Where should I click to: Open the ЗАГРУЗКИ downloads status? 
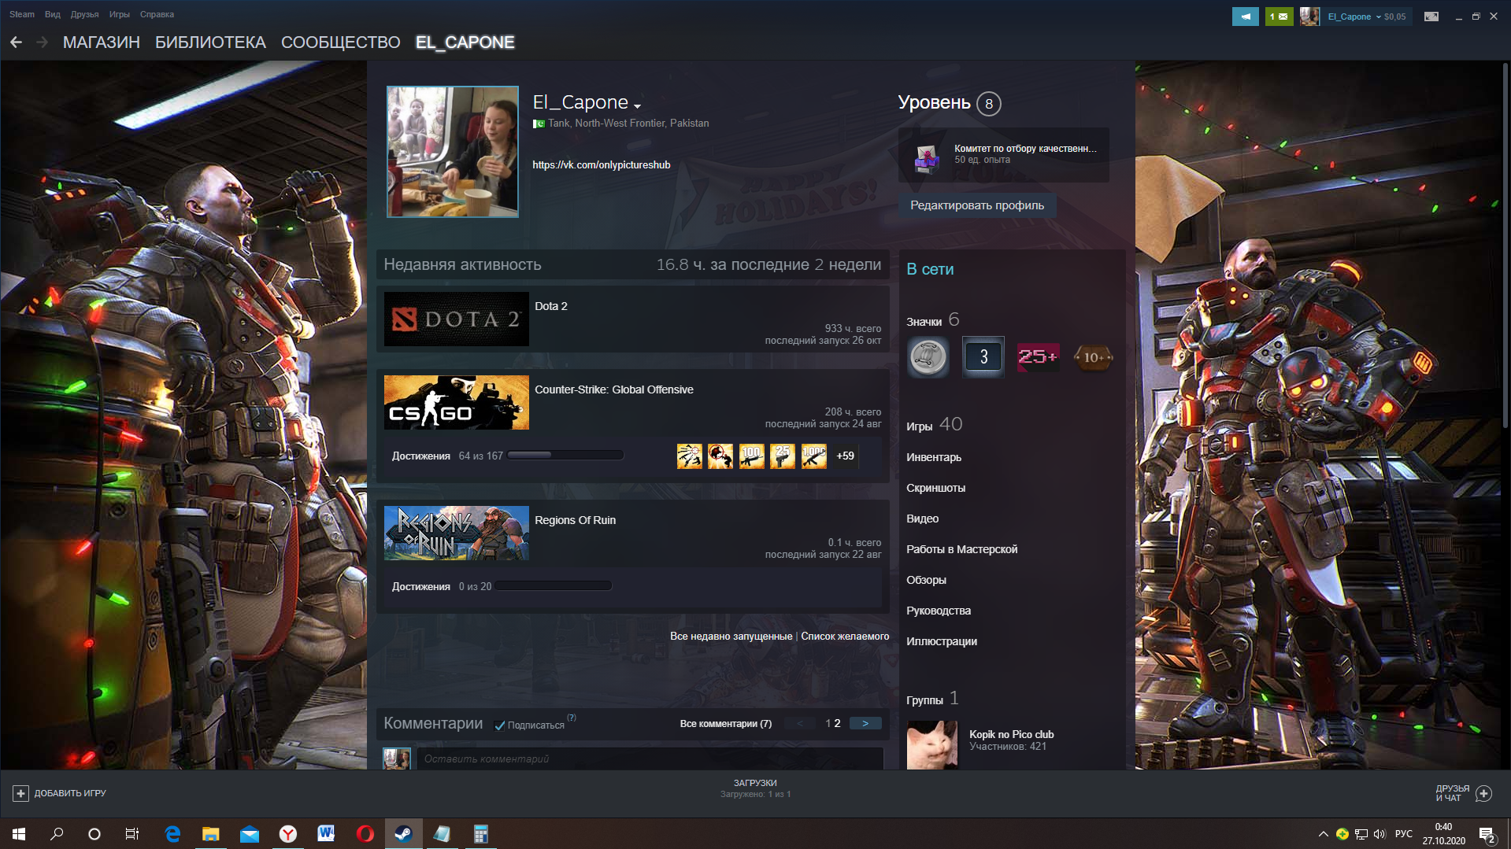(755, 788)
